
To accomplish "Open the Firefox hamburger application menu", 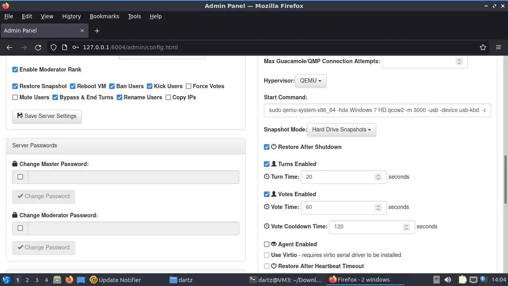I will tap(498, 47).
